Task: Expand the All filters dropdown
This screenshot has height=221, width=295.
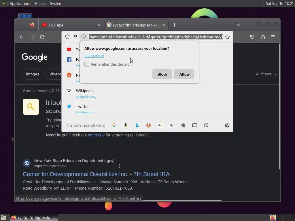Action: click(x=266, y=74)
